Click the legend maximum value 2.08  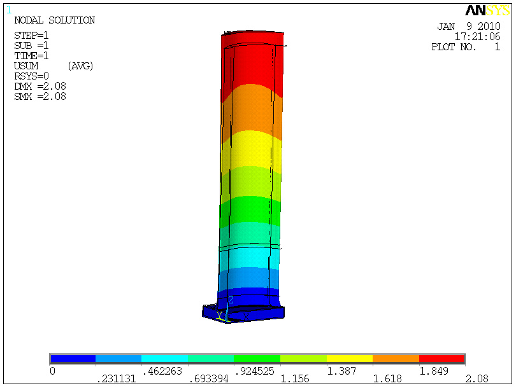click(477, 379)
